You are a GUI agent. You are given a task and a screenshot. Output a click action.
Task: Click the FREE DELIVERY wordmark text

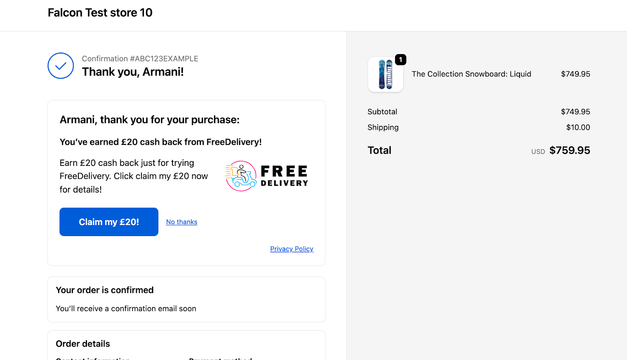[x=284, y=176]
